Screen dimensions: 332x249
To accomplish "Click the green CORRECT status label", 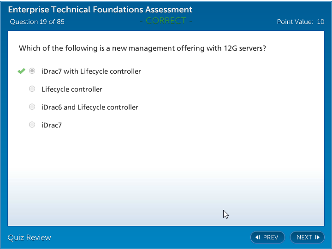I will [166, 21].
